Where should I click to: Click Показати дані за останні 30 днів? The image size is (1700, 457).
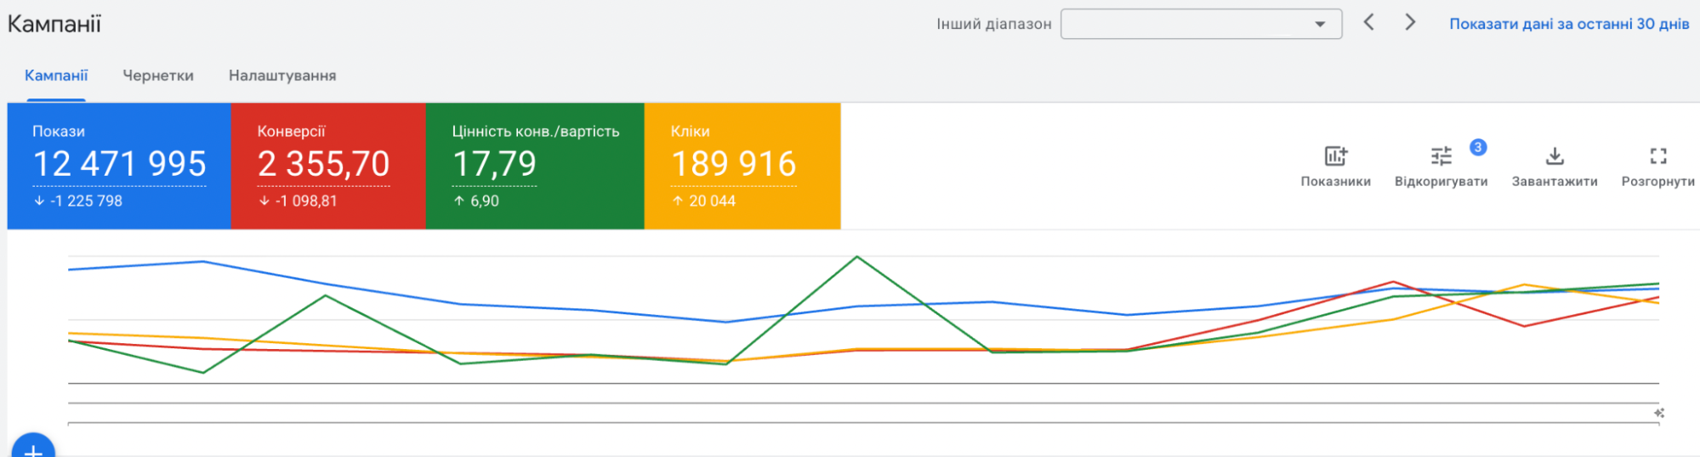[1569, 24]
